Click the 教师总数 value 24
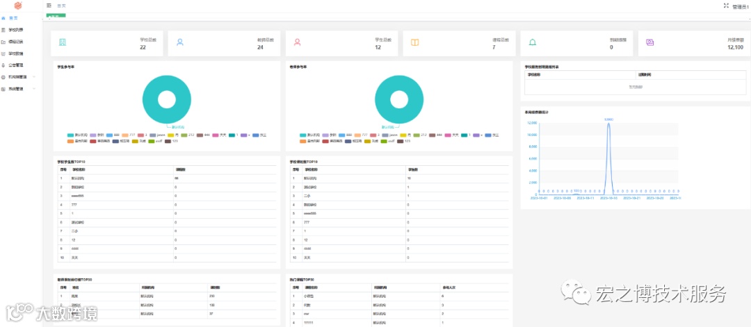The height and width of the screenshot is (327, 751). point(261,47)
